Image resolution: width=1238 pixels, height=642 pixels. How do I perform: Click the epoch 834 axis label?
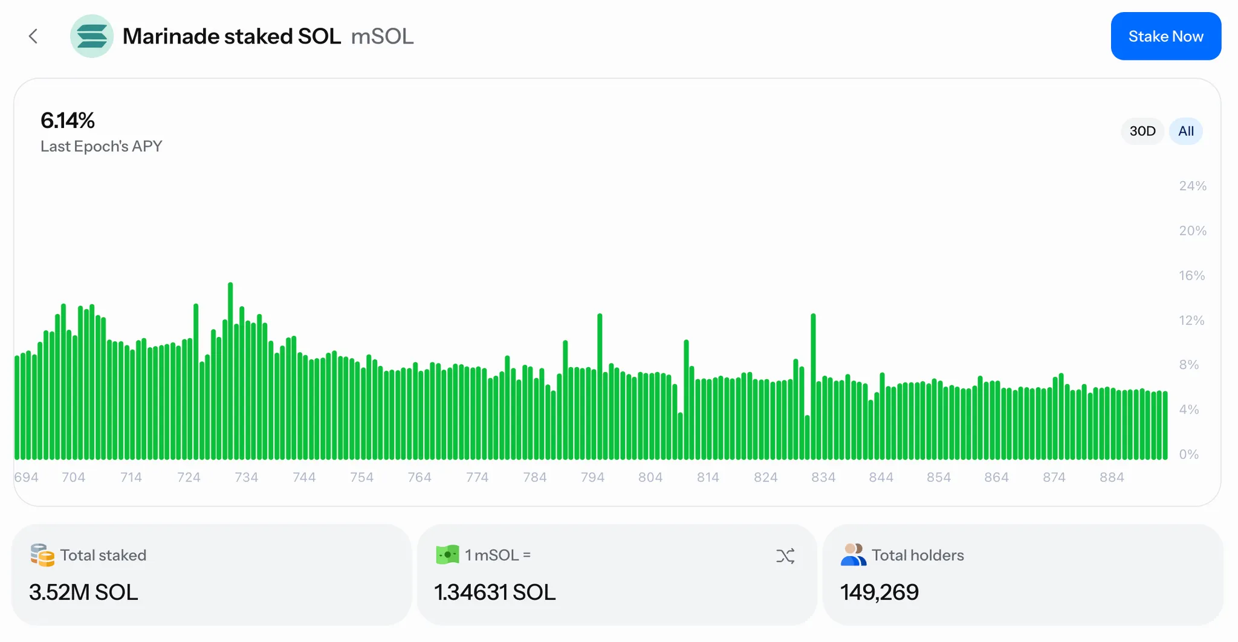click(x=823, y=477)
